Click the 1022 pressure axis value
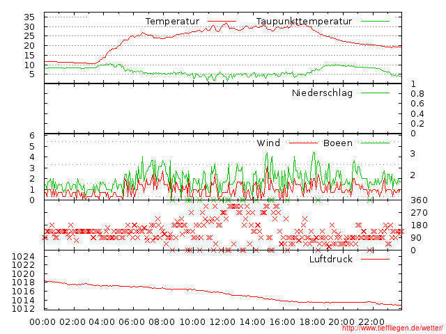The width and height of the screenshot is (446, 334). click(x=23, y=265)
